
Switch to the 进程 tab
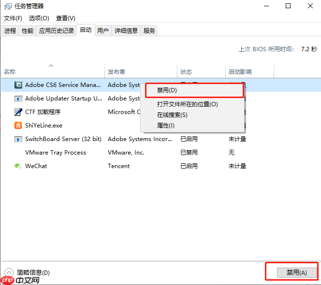10,31
